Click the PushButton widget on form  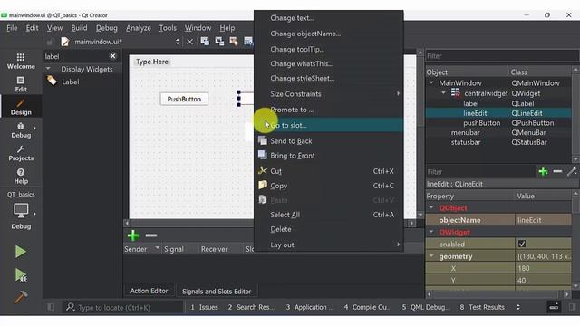[184, 99]
